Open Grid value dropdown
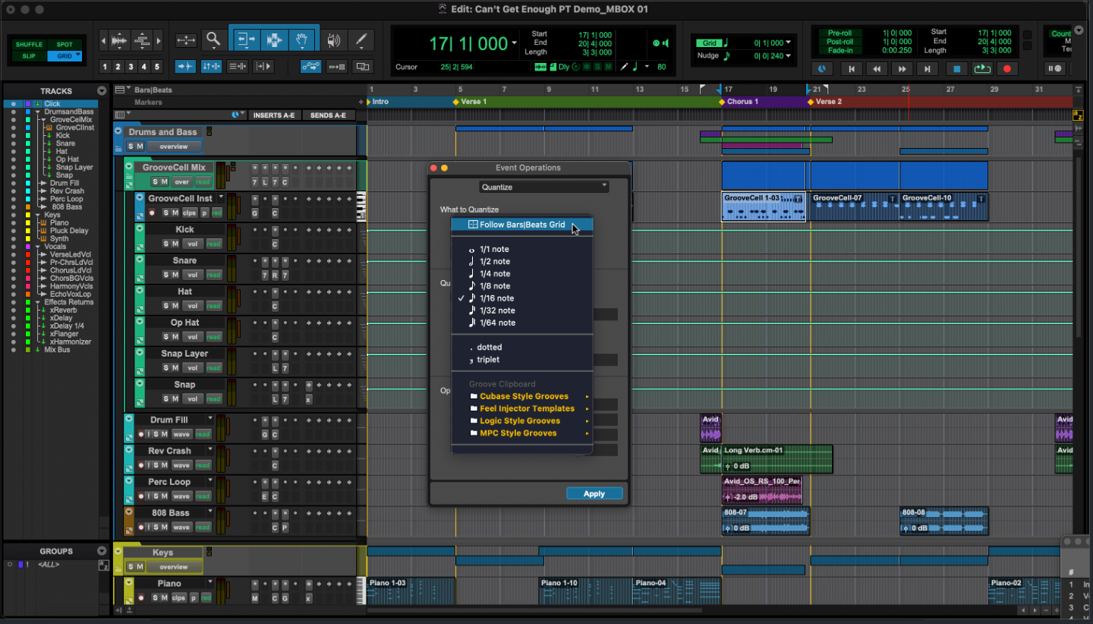The width and height of the screenshot is (1093, 624). point(788,43)
